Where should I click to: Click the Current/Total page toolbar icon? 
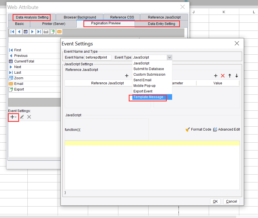26,32
